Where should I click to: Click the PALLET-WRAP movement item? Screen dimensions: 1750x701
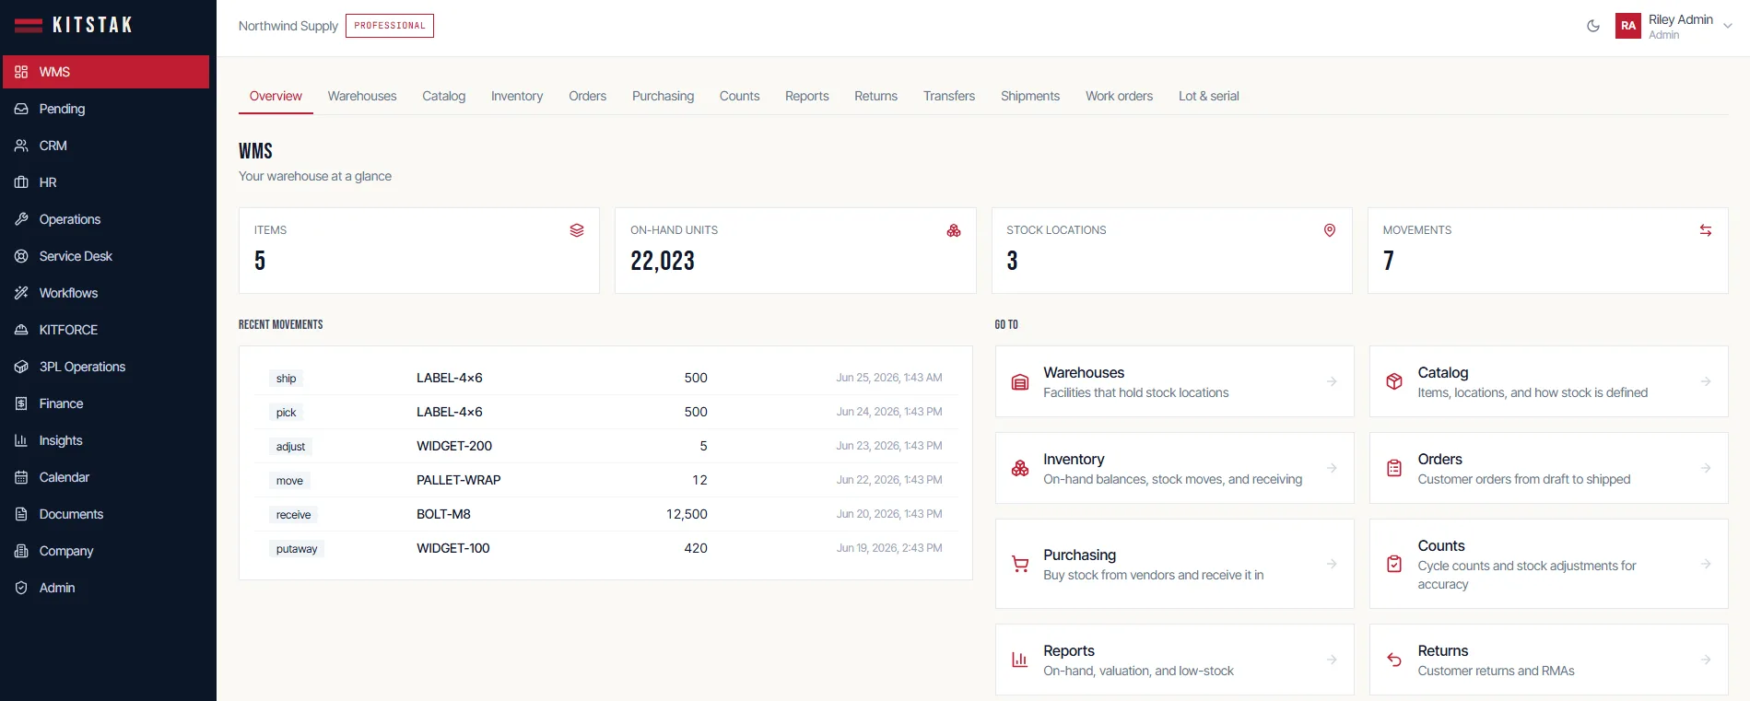pos(459,480)
